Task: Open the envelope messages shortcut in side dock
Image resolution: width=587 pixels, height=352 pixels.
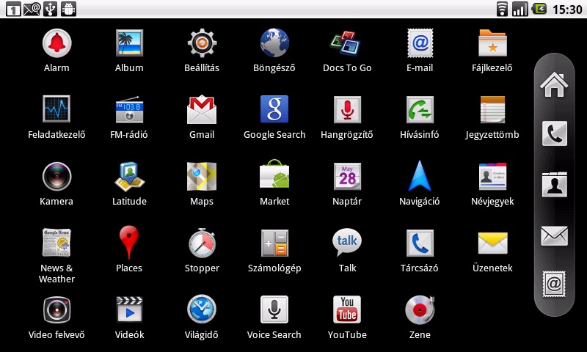Action: (x=555, y=235)
